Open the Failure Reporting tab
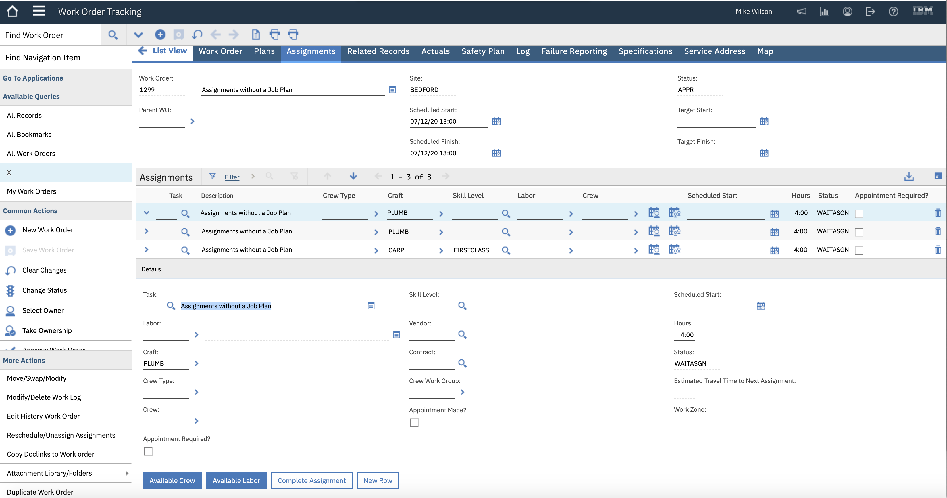Image resolution: width=947 pixels, height=498 pixels. pos(574,51)
